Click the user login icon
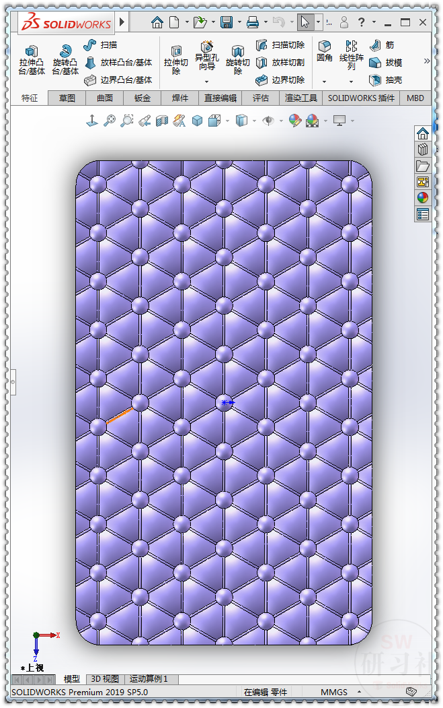The width and height of the screenshot is (443, 708). [x=344, y=22]
